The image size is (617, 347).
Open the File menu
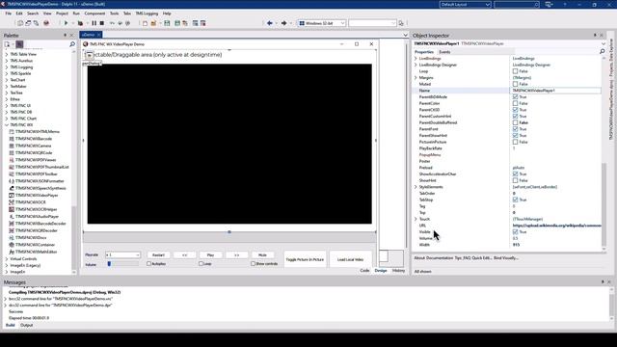(x=9, y=13)
